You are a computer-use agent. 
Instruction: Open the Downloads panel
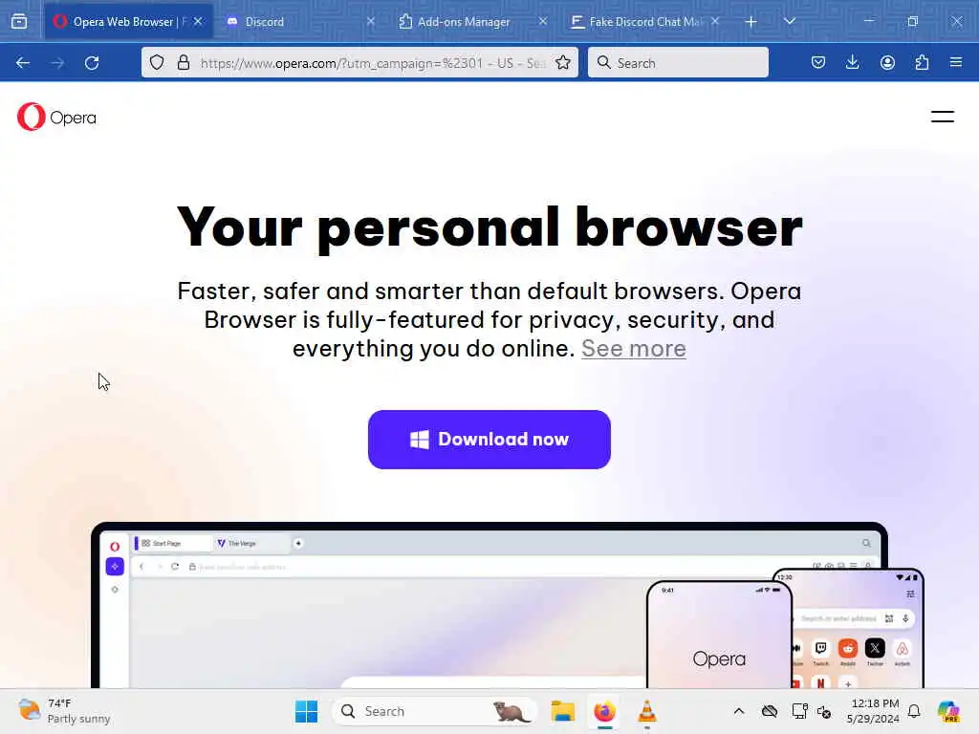point(852,62)
